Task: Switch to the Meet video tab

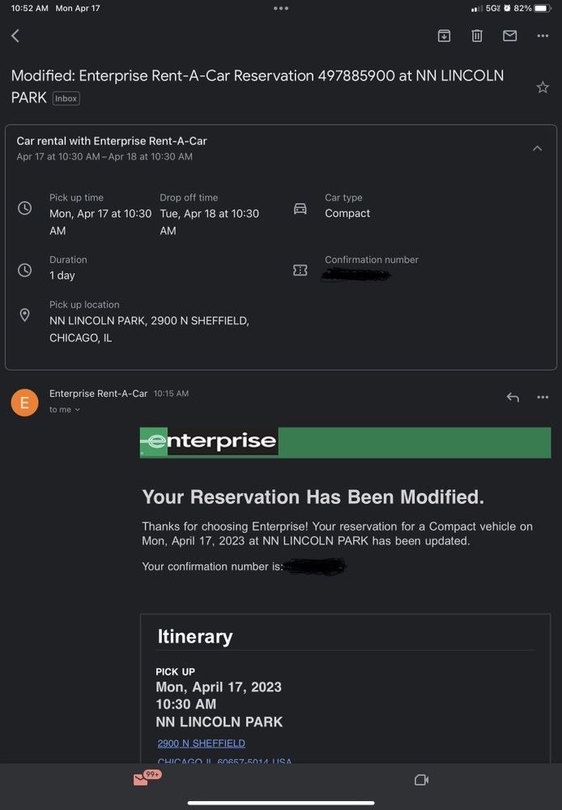Action: click(x=420, y=780)
